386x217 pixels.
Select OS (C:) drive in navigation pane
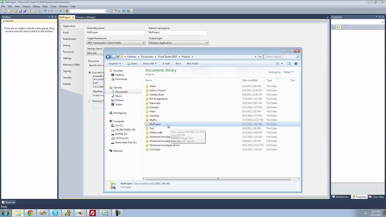coord(119,125)
